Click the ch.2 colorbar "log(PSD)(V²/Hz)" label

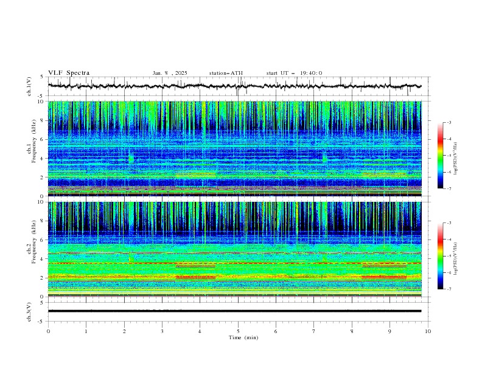click(455, 258)
